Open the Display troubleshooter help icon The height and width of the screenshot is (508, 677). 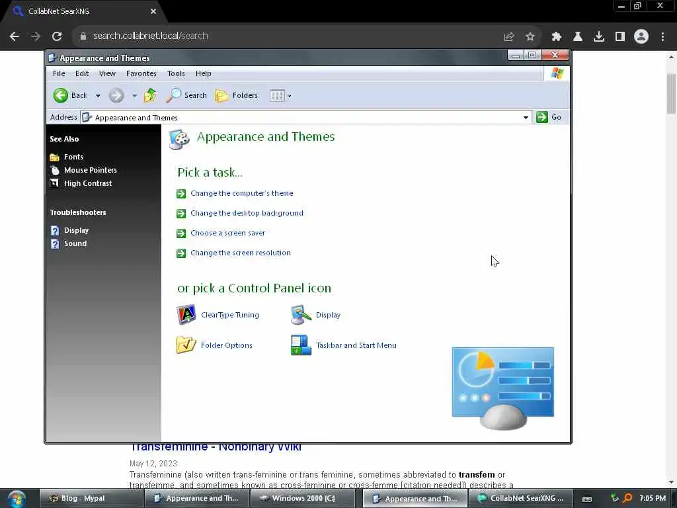[x=55, y=230]
